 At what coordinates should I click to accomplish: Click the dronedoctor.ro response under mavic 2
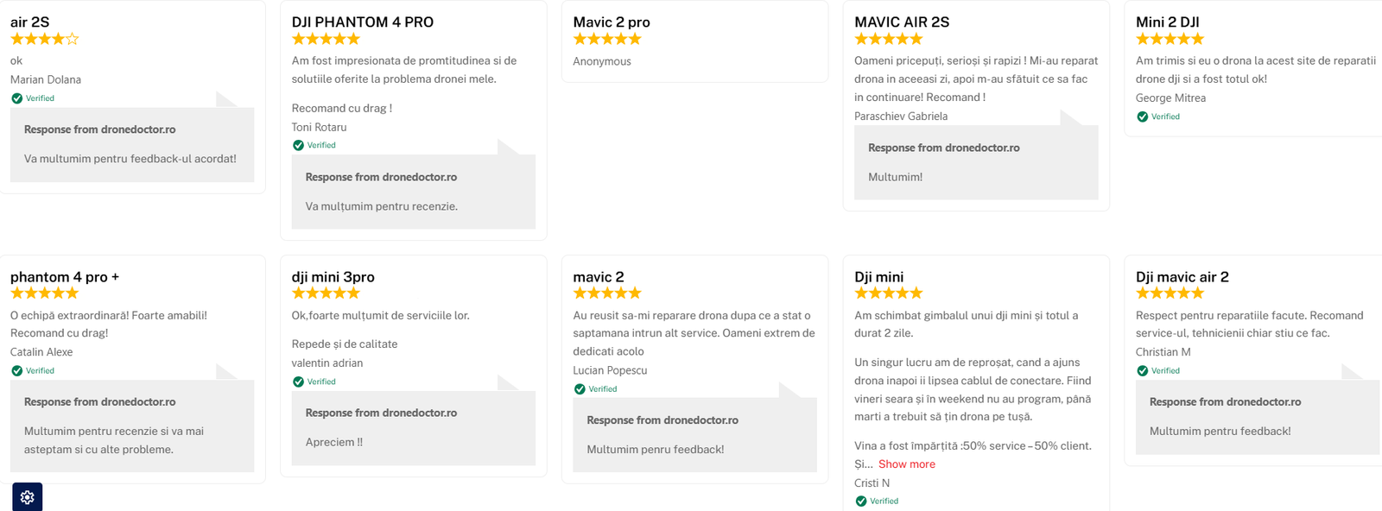662,420
